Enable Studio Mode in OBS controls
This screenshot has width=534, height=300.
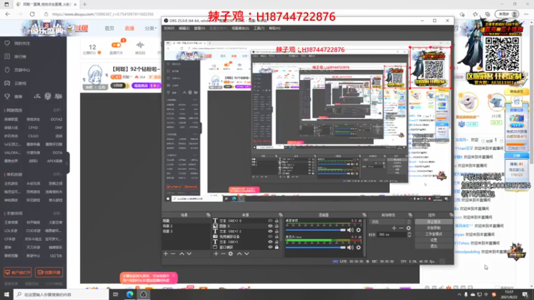click(x=433, y=234)
